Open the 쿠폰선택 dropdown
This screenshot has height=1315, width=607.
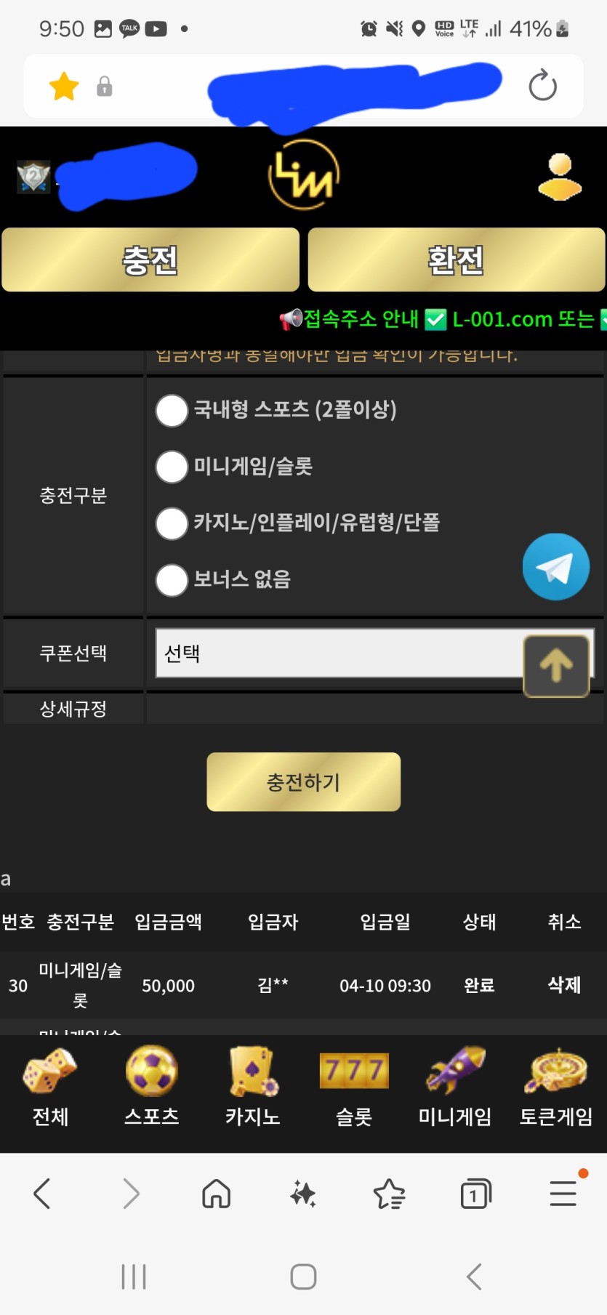[339, 653]
